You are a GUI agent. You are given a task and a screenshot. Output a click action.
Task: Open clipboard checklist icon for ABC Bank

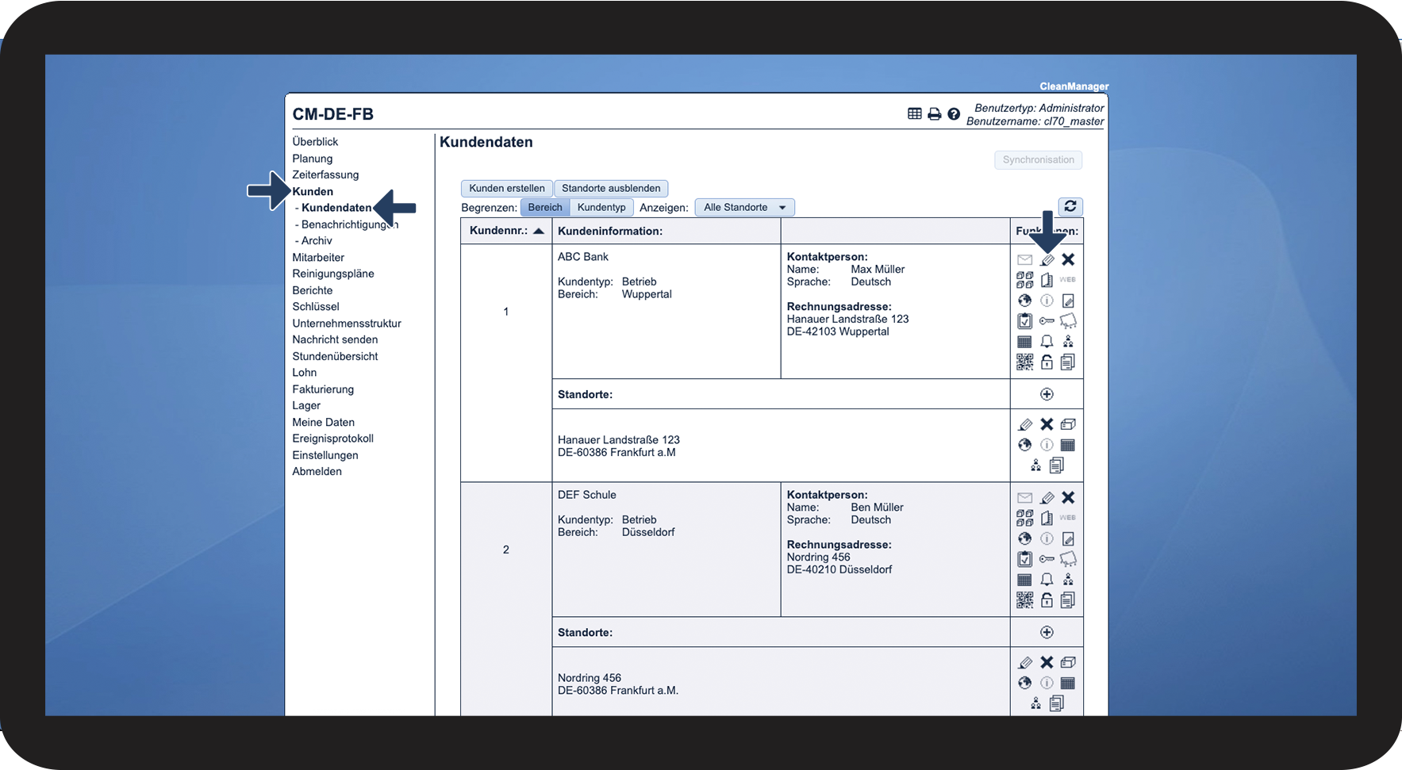coord(1025,321)
